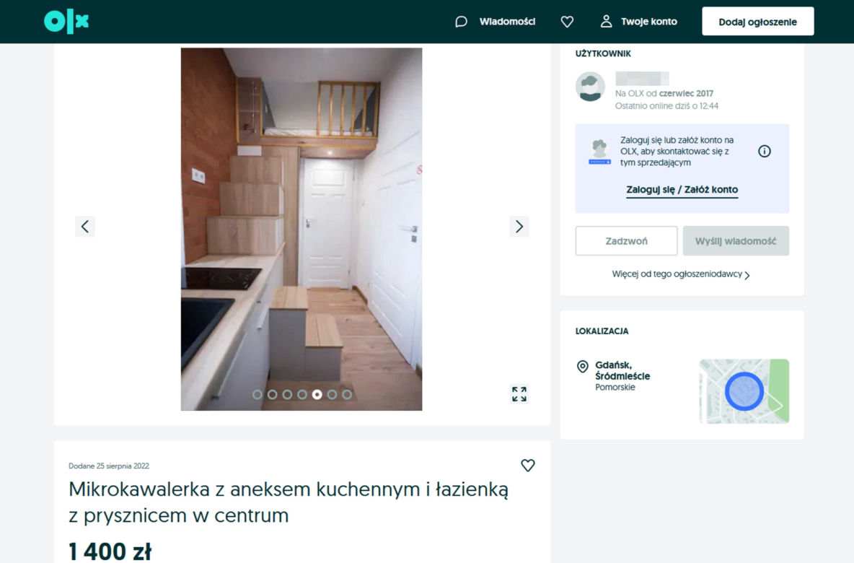Viewport: 854px width, 563px height.
Task: Show next photo in gallery
Action: coord(519,226)
